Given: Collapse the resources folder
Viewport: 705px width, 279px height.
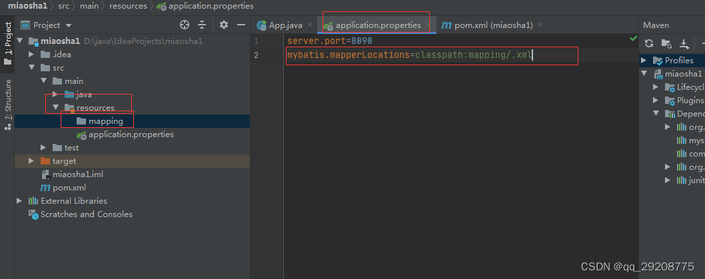Looking at the screenshot, I should (x=56, y=108).
